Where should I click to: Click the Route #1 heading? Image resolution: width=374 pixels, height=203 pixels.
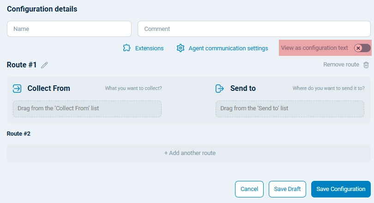tap(22, 65)
